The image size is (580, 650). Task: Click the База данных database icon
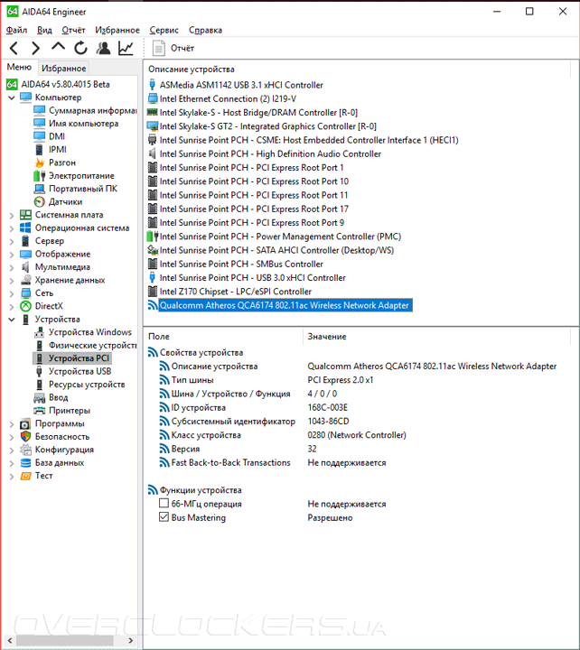25,462
